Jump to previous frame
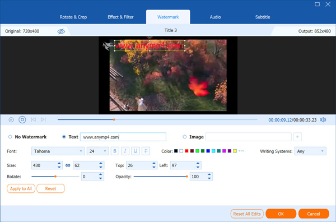Viewport: 336px width, 222px height. click(33, 119)
